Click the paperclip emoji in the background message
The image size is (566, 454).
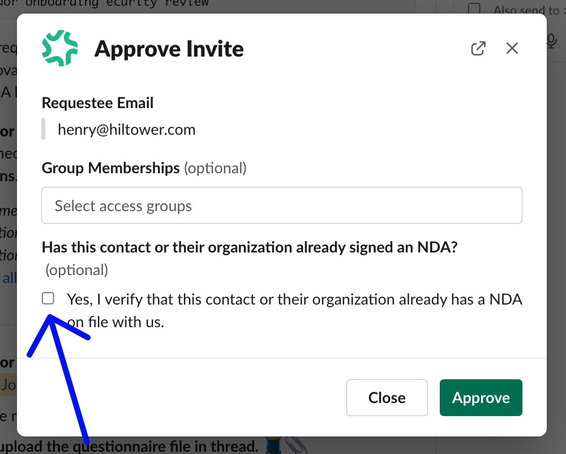click(x=297, y=446)
